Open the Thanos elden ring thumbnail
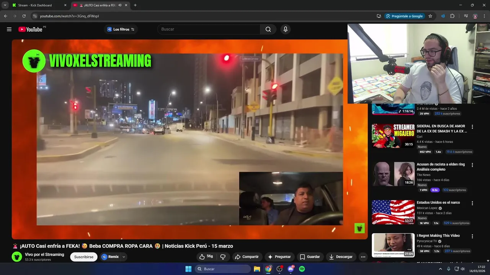This screenshot has width=490, height=275. 393,174
